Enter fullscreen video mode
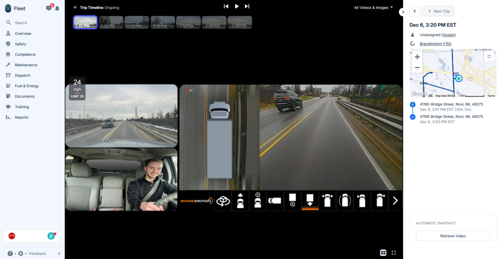Viewport: 502px width, 259px height. [394, 253]
